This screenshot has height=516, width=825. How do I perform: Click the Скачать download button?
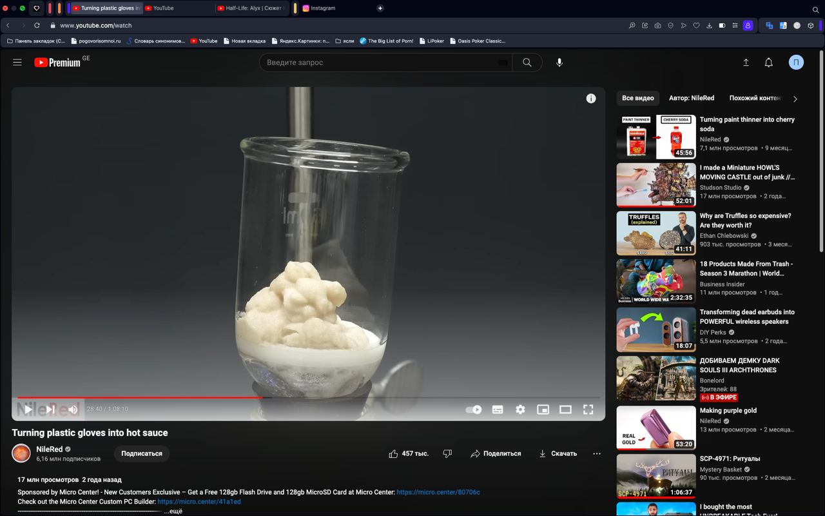point(558,453)
